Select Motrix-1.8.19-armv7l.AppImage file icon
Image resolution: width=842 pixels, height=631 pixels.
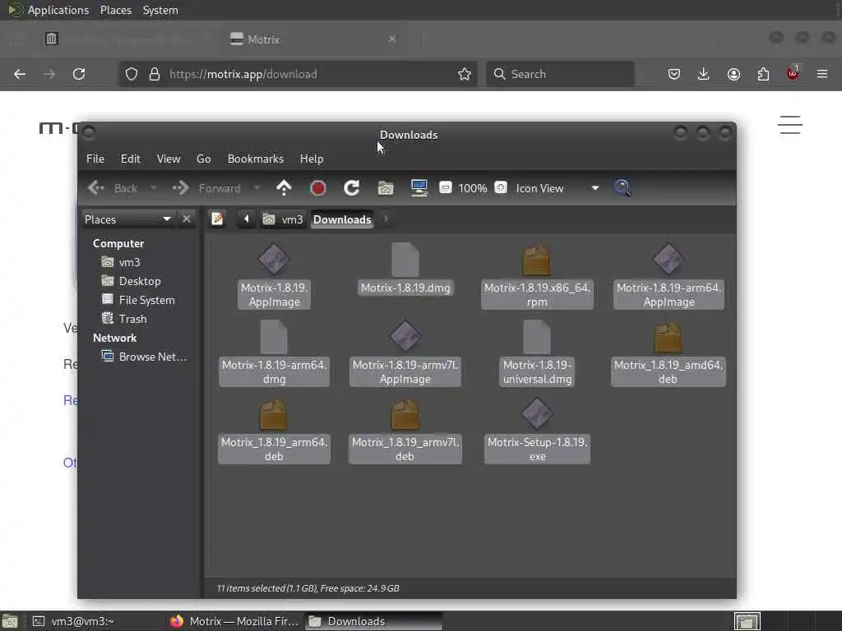pyautogui.click(x=405, y=336)
